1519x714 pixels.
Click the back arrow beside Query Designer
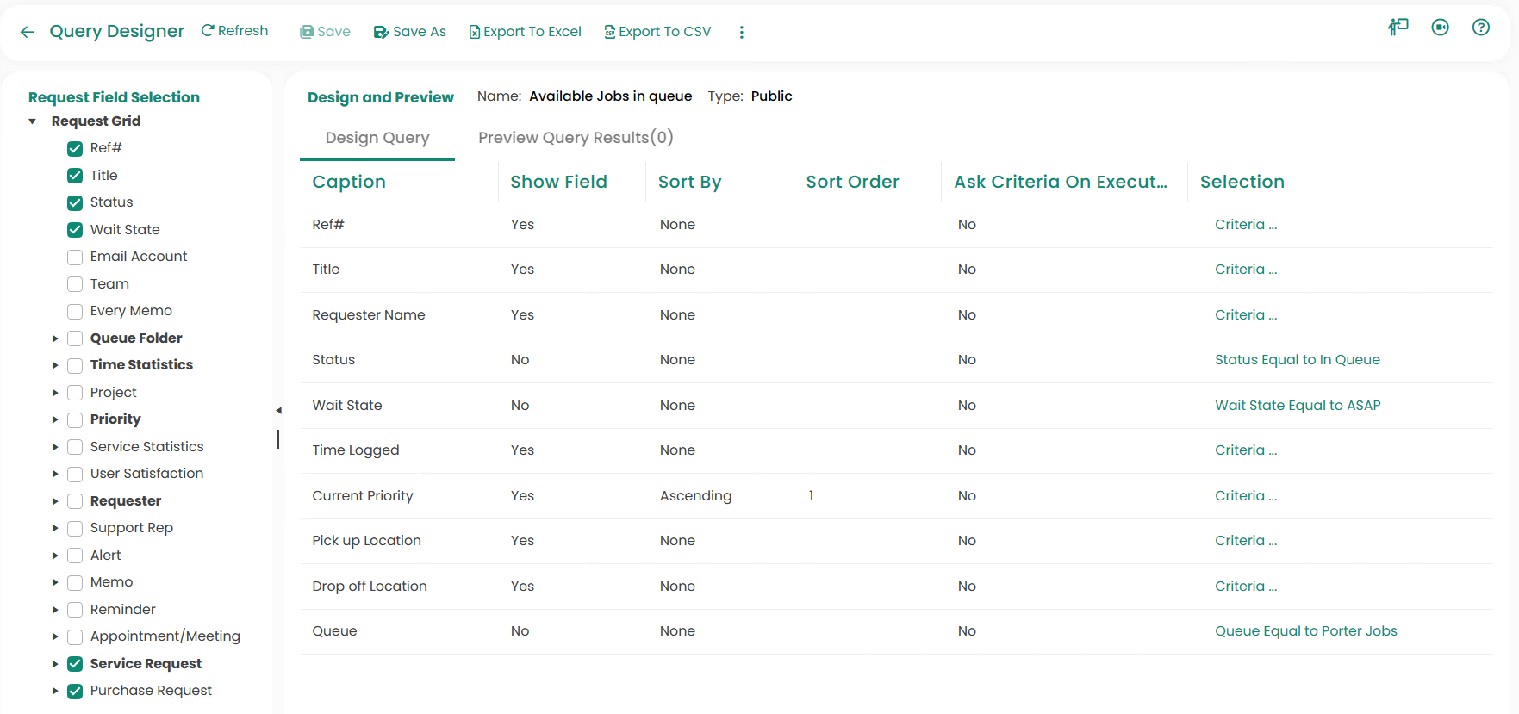pos(28,32)
